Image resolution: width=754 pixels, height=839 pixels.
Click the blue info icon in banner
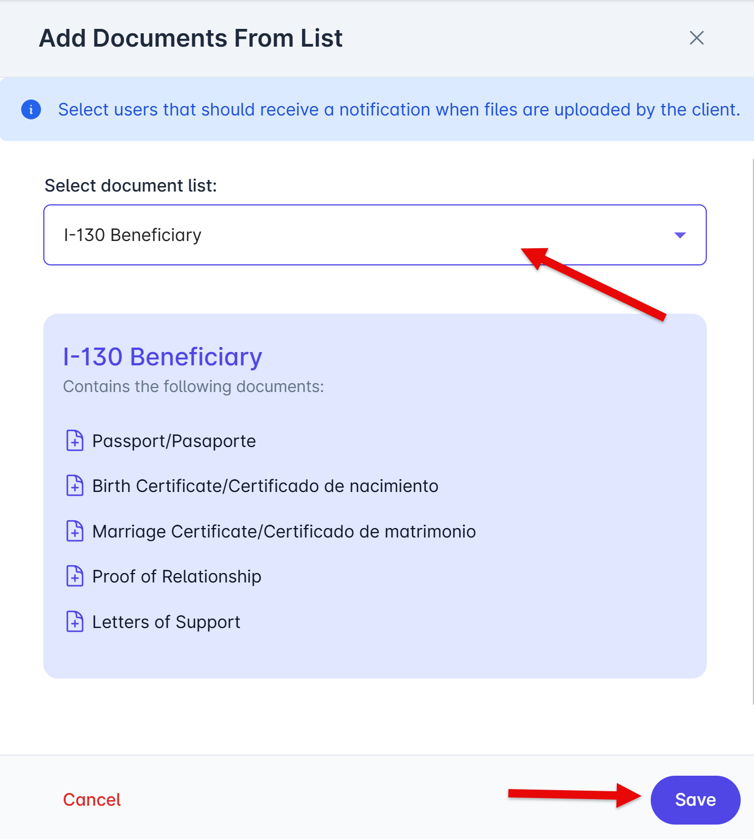point(31,109)
